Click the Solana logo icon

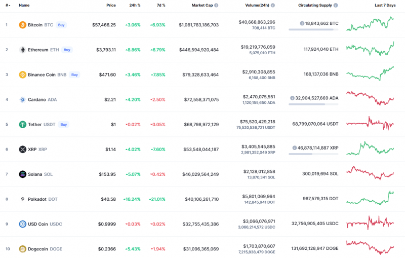coord(22,174)
